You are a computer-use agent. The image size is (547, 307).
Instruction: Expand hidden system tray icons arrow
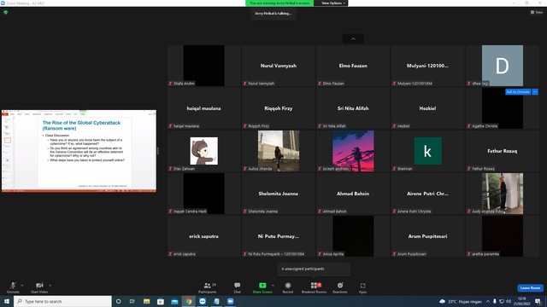(488, 301)
